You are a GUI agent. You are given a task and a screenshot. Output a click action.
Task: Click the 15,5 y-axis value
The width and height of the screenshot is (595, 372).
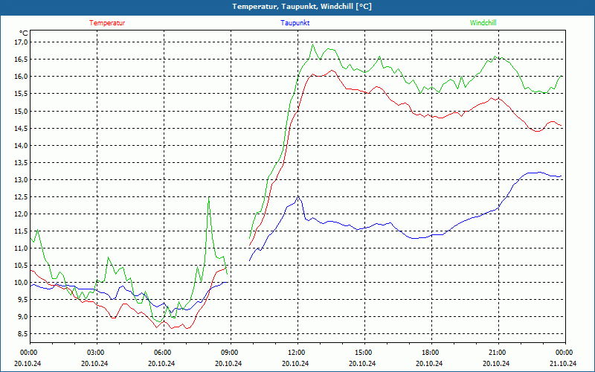click(22, 94)
